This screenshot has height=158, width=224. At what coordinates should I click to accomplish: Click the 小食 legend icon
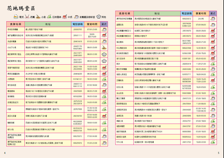38,17
